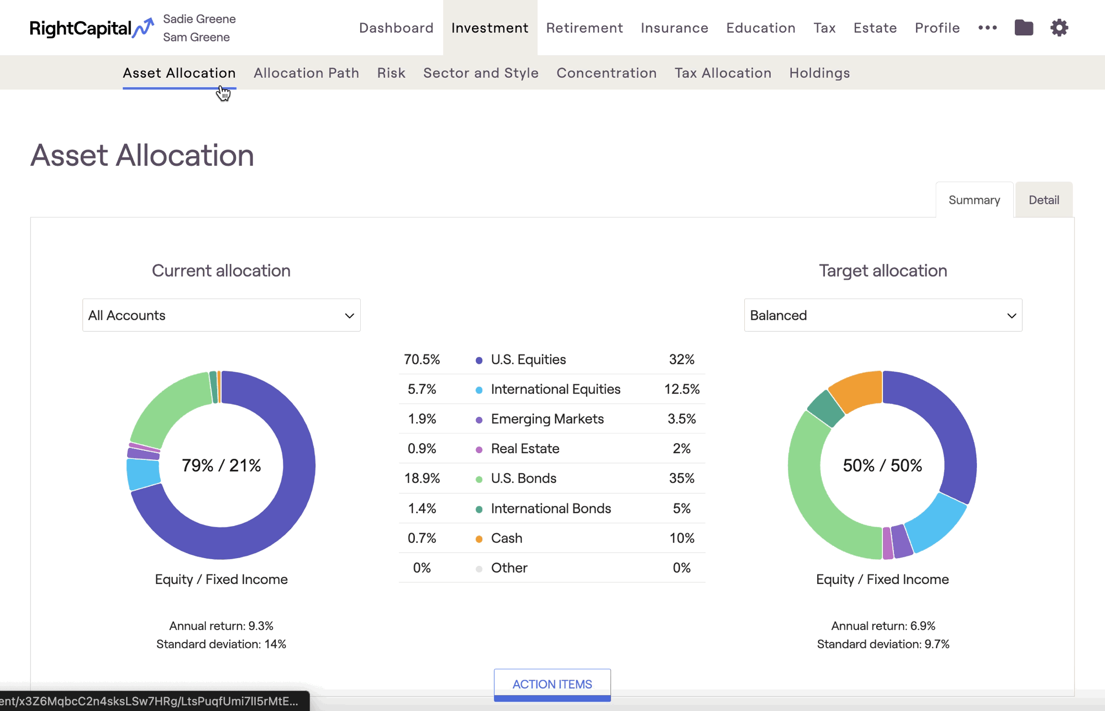
Task: Open the Allocation Path sub-tab
Action: click(306, 73)
